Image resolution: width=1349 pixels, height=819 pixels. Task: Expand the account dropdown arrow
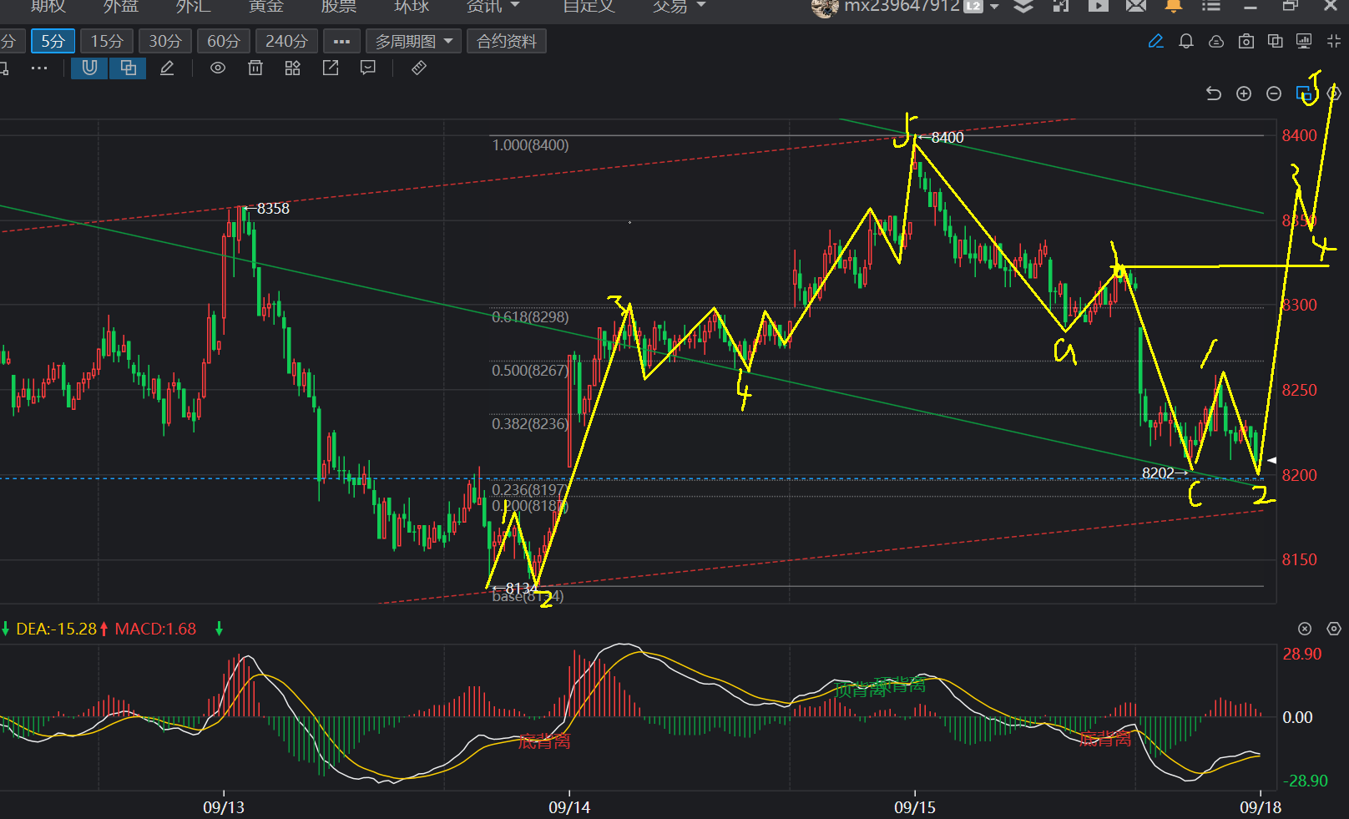point(994,7)
